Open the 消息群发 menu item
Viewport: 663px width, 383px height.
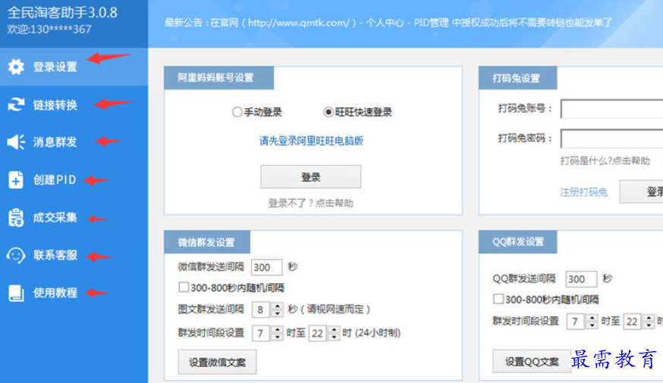coord(74,142)
